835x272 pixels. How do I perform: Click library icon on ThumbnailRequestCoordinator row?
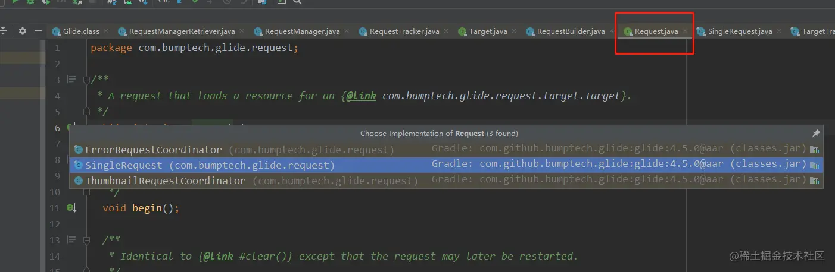[x=815, y=181]
